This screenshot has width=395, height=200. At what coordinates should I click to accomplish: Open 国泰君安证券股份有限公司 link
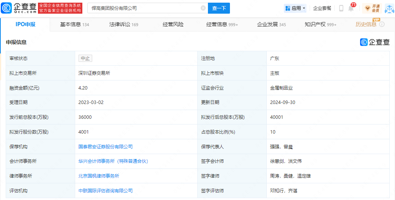pyautogui.click(x=105, y=146)
